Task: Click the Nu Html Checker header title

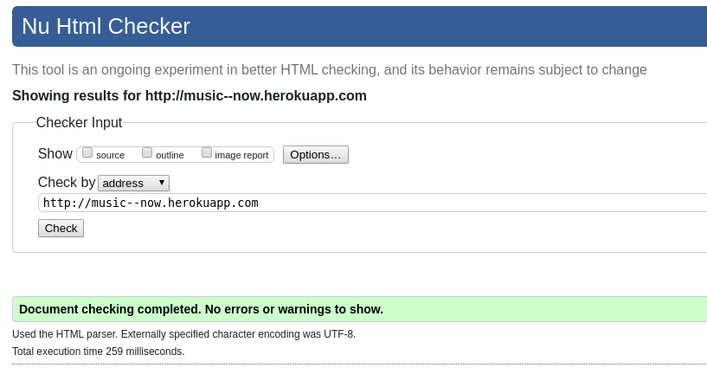Action: point(106,26)
